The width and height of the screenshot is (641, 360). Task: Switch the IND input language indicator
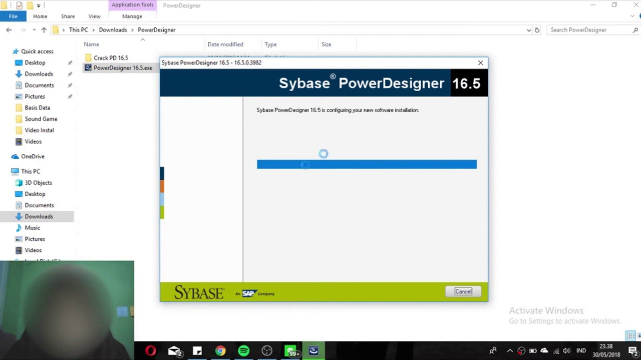581,350
